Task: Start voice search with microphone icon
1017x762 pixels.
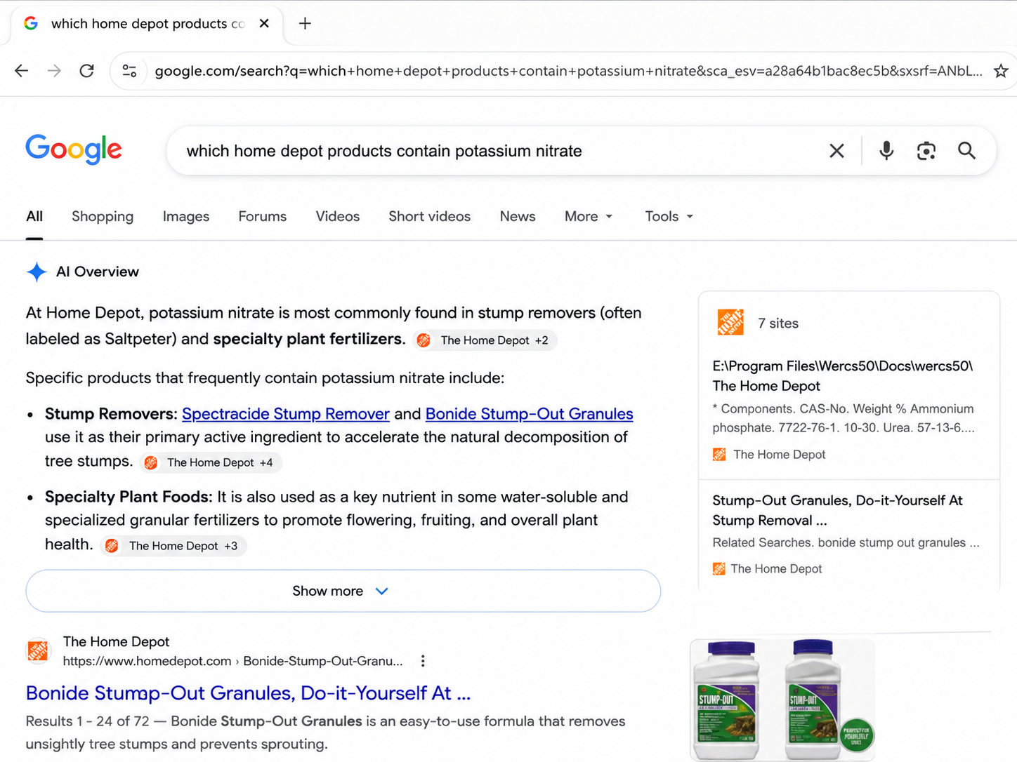Action: point(886,151)
